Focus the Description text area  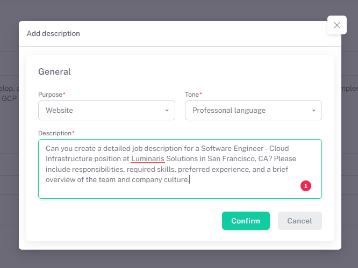point(180,188)
